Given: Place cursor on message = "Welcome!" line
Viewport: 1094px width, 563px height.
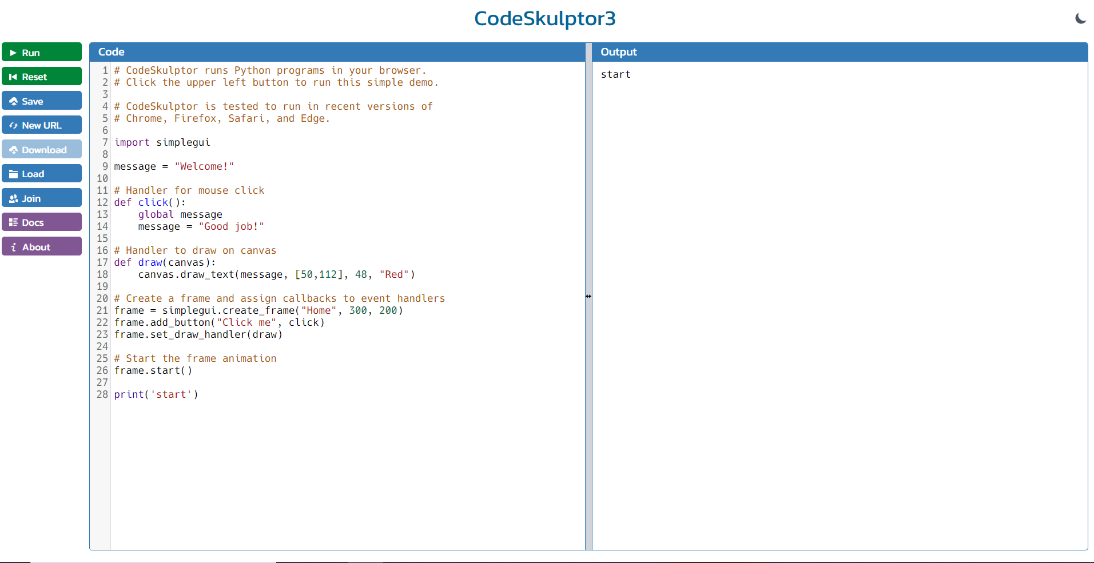Looking at the screenshot, I should (x=174, y=166).
